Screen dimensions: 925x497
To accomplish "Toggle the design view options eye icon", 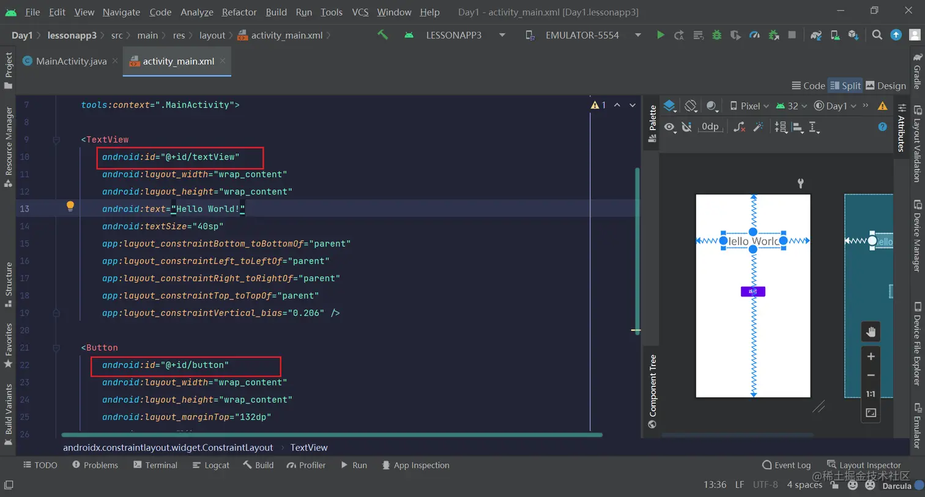I will (x=670, y=127).
